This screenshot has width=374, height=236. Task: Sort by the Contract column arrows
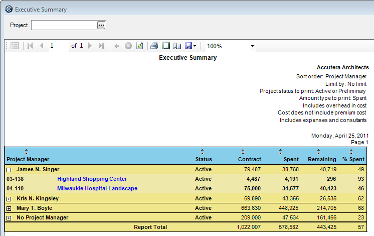pyautogui.click(x=243, y=152)
